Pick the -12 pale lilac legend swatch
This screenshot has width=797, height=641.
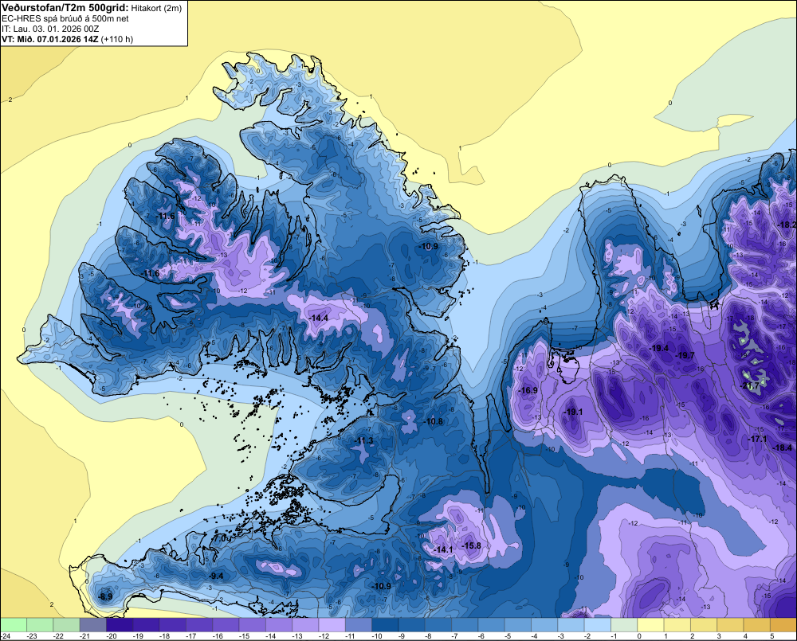tap(332, 624)
